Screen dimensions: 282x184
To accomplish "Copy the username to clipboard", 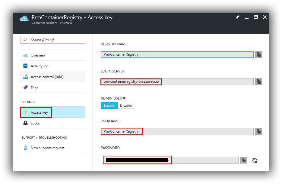I will coord(258,131).
